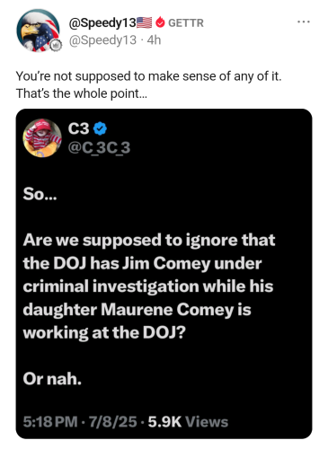The width and height of the screenshot is (328, 449).
Task: Click the red GETTR verified flame badge
Action: coord(160,22)
